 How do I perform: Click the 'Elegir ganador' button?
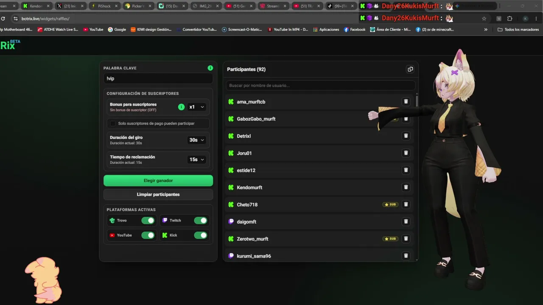pyautogui.click(x=158, y=180)
